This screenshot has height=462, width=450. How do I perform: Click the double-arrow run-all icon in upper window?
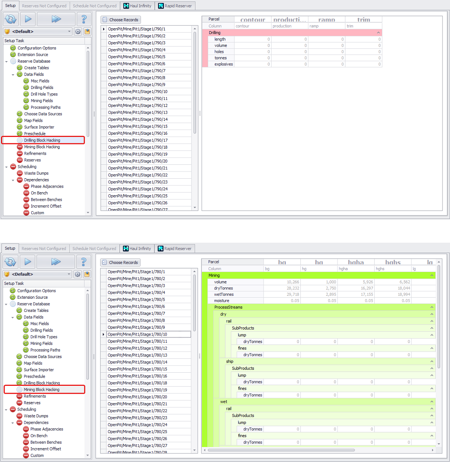coord(56,19)
